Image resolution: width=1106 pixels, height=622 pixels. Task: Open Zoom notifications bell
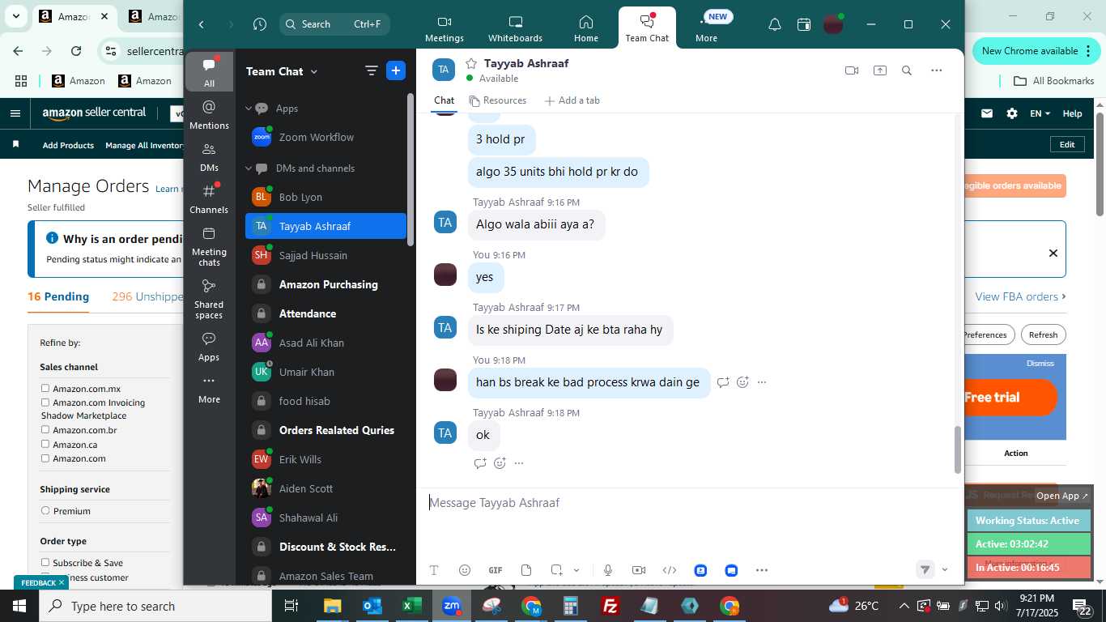[x=775, y=24]
